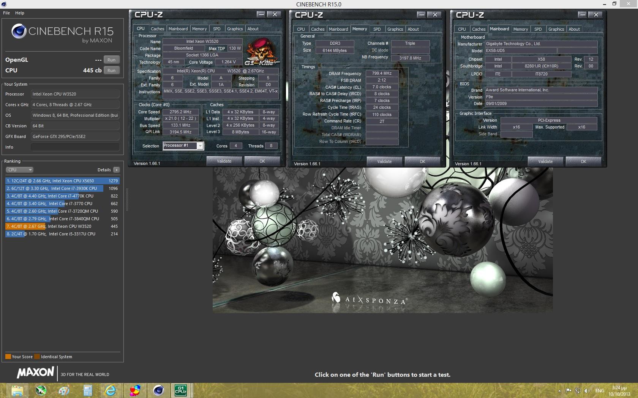638x398 pixels.
Task: Click the empty Info input field
Action: pyautogui.click(x=75, y=147)
